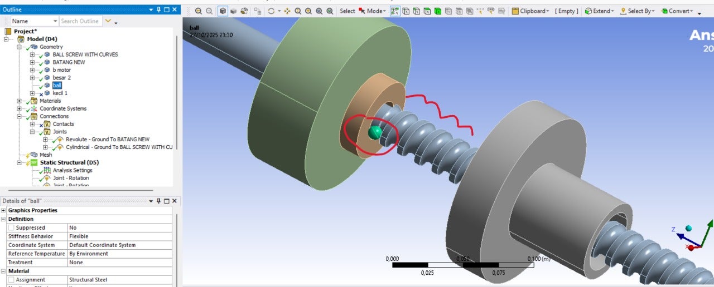Collapse the Connections branch
714x287 pixels.
pyautogui.click(x=20, y=116)
